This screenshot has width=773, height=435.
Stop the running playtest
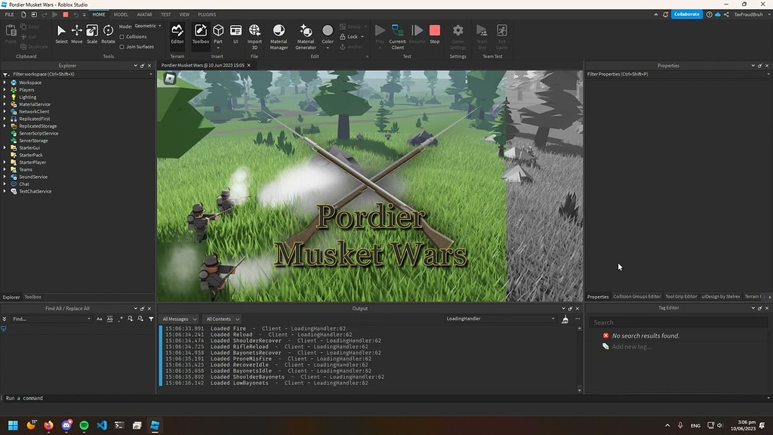(434, 35)
